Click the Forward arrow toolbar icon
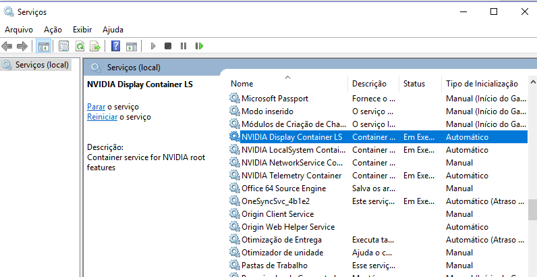537x277 pixels. click(x=22, y=46)
